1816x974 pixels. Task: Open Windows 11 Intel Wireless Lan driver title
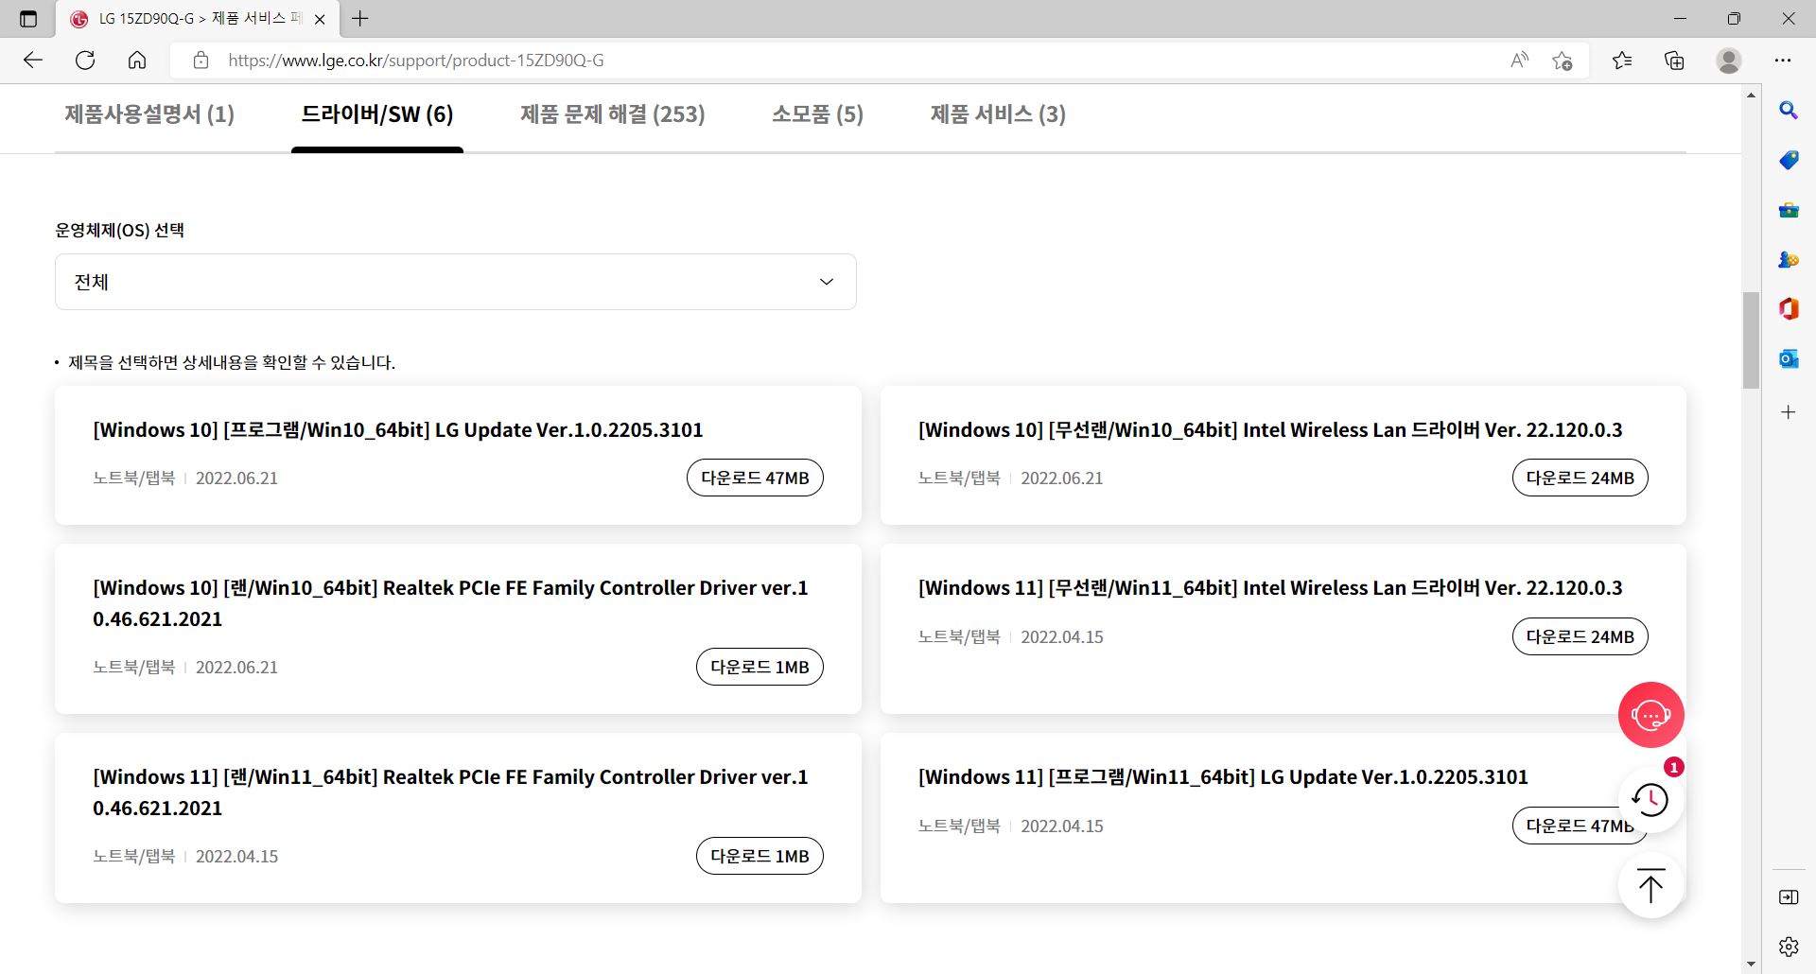[x=1270, y=588]
